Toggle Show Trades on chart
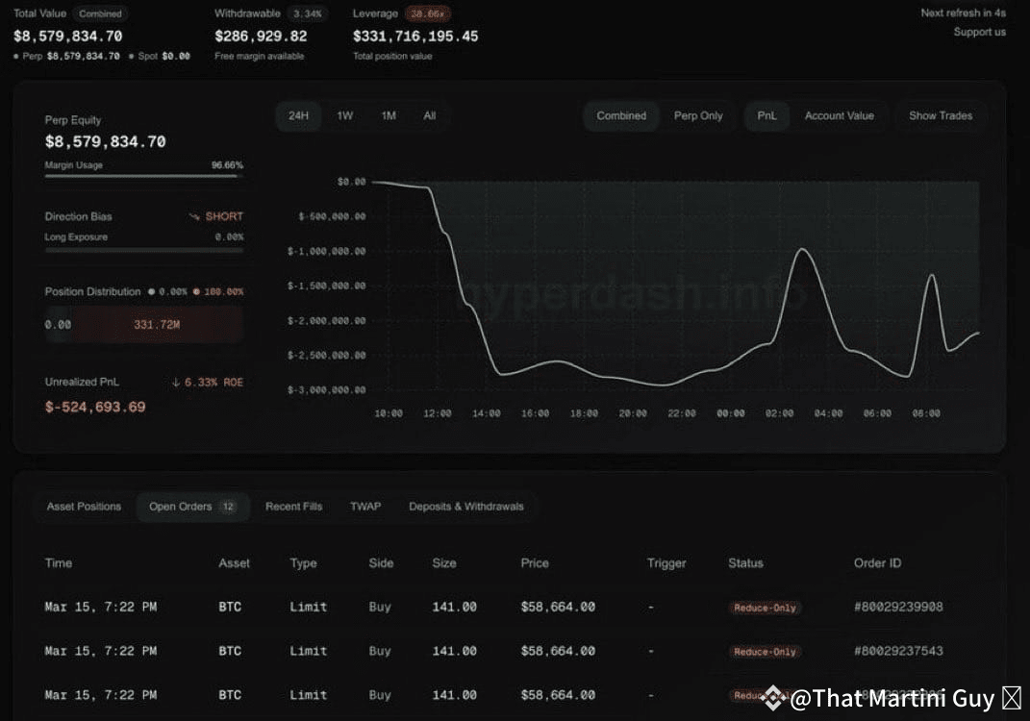The height and width of the screenshot is (721, 1030). click(x=940, y=115)
